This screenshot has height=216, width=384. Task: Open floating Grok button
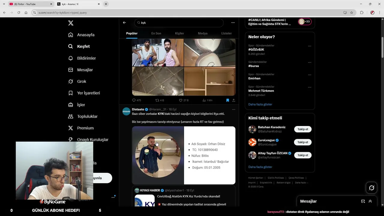click(371, 188)
